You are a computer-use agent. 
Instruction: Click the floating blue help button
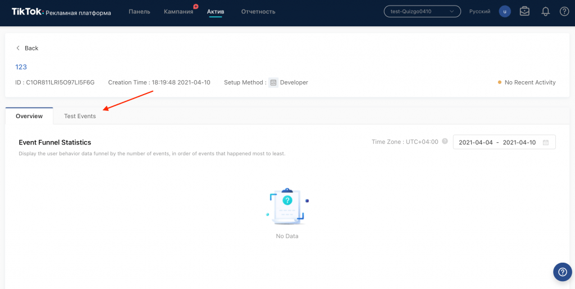pyautogui.click(x=562, y=272)
